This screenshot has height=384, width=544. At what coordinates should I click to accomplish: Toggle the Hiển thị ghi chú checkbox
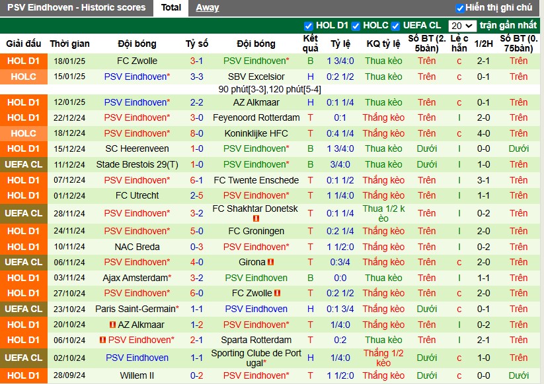click(x=460, y=8)
